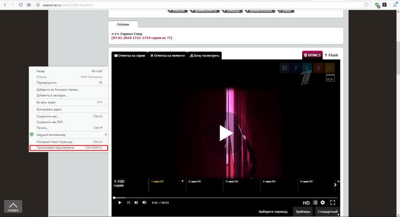This screenshot has width=400, height=217.
Task: Choose Копировать адрес in context menu
Action: (x=69, y=110)
